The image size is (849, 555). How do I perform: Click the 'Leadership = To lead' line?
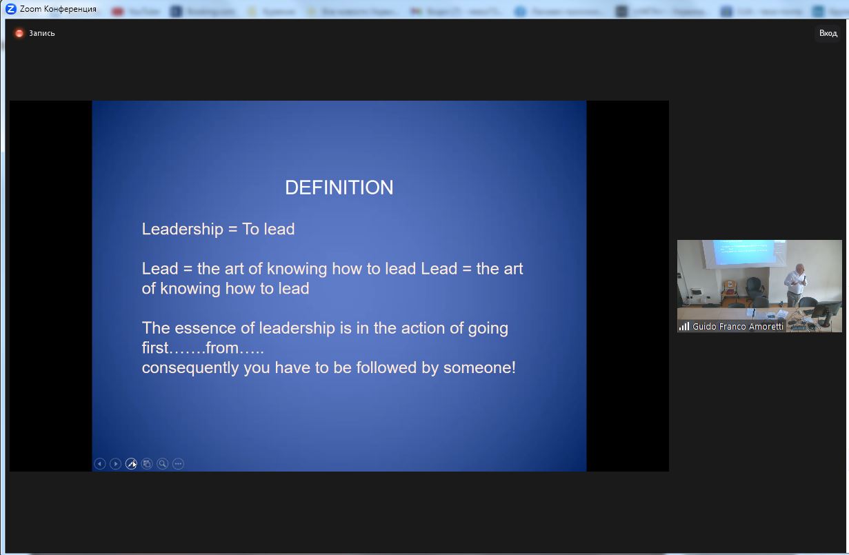pyautogui.click(x=218, y=229)
